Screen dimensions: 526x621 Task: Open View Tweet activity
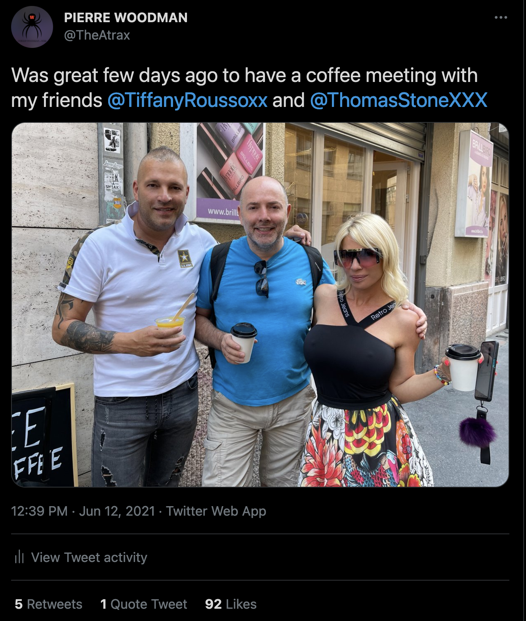(81, 557)
